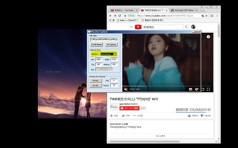Viewport: 238px width, 148px height.
Task: Click the extension icon in address bar
Action: tap(203, 16)
